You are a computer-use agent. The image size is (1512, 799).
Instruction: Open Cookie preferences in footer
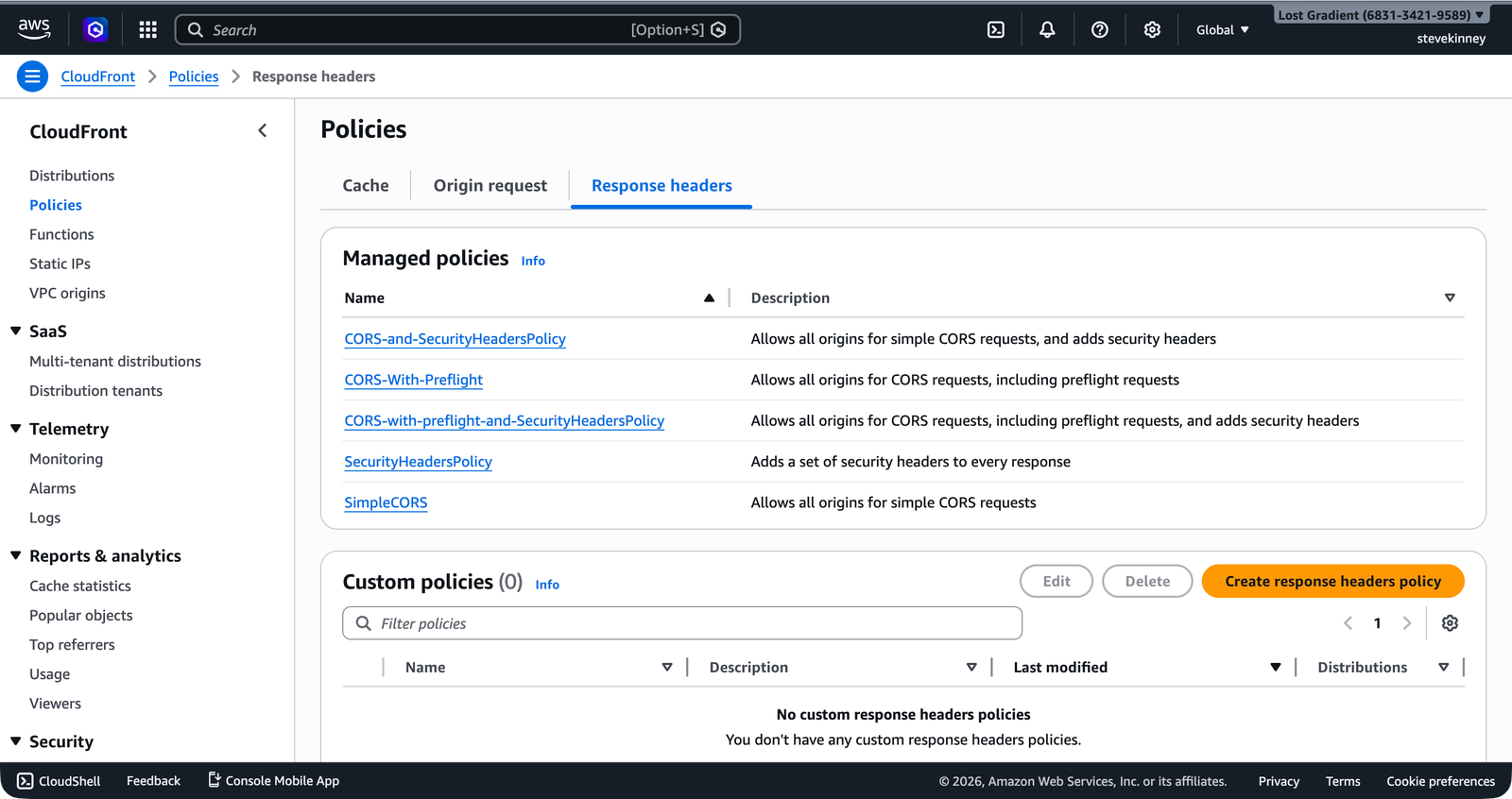(1440, 781)
